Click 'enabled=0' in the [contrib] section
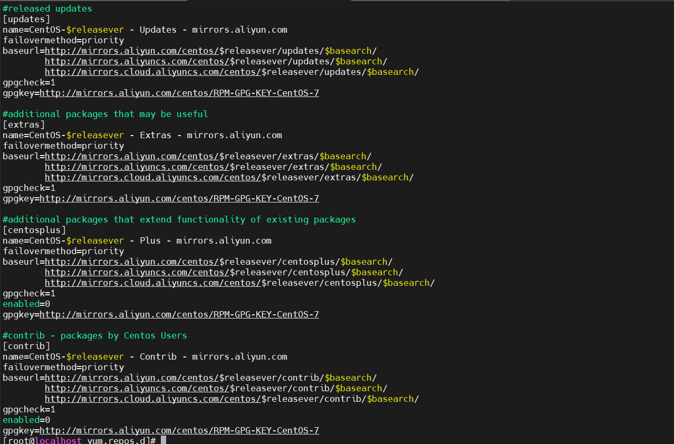 point(26,420)
